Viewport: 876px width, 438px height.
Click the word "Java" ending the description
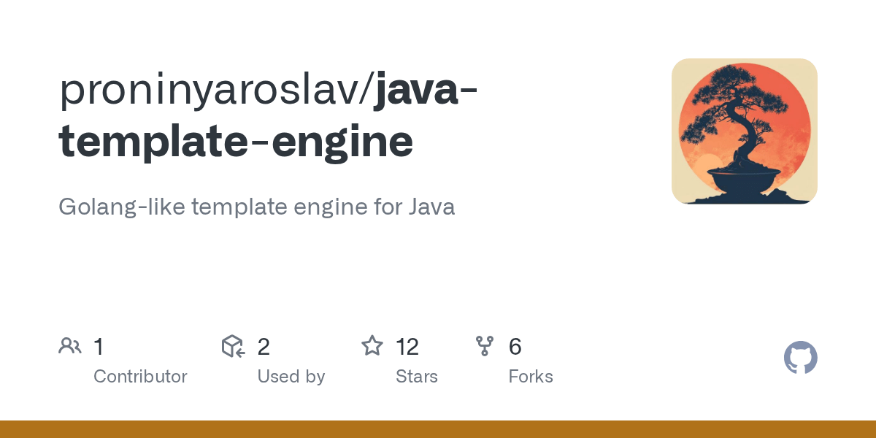point(431,207)
